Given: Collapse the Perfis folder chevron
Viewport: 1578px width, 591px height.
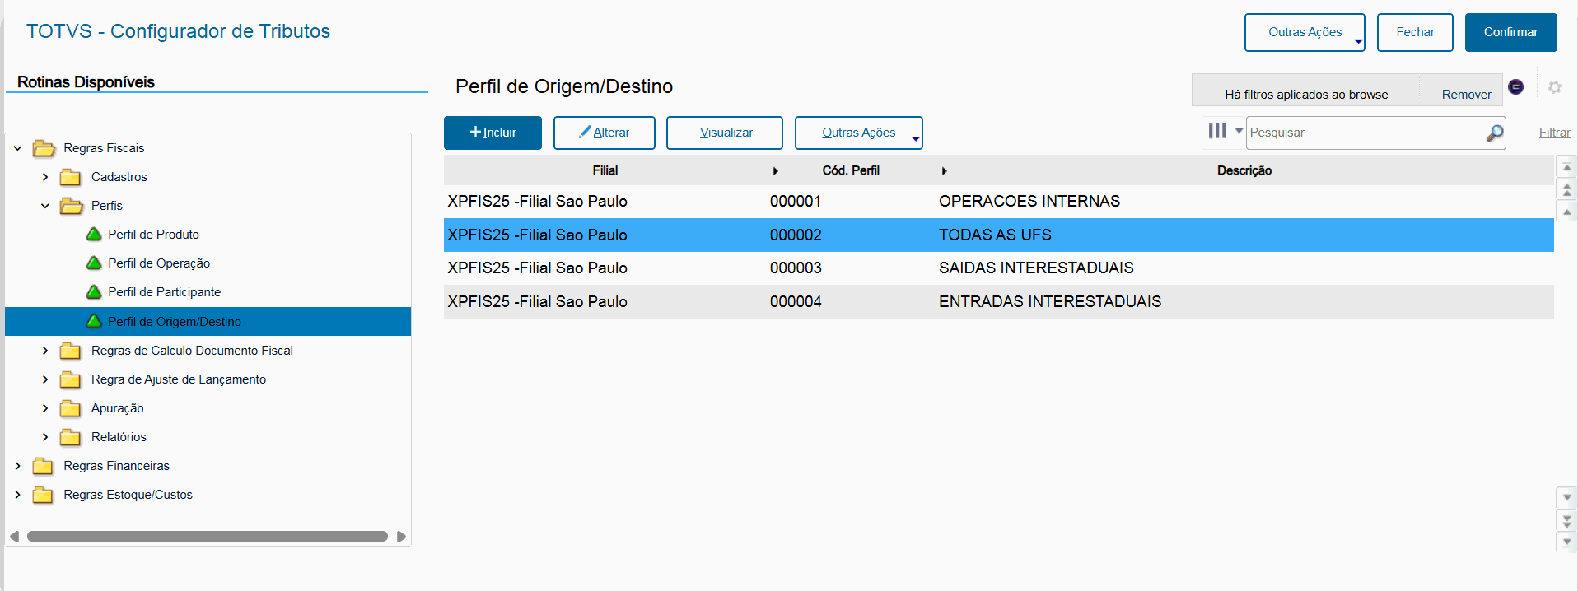Looking at the screenshot, I should 45,206.
